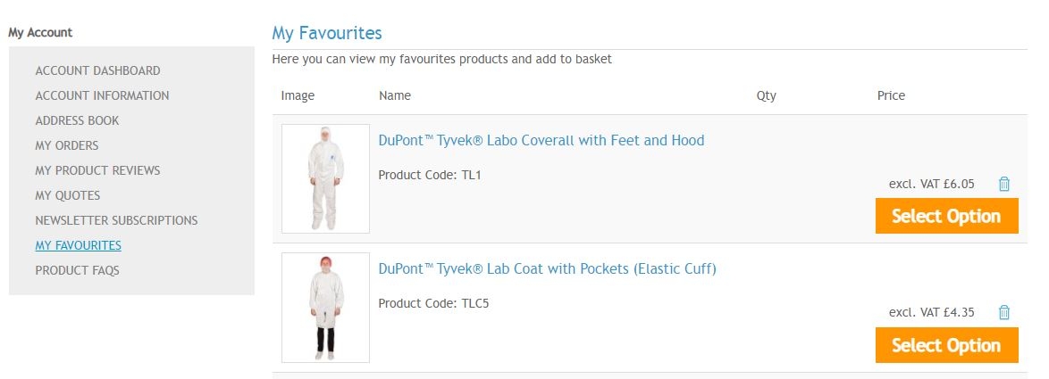This screenshot has width=1049, height=379.
Task: Click Select Option for the Lab Coat
Action: [946, 345]
